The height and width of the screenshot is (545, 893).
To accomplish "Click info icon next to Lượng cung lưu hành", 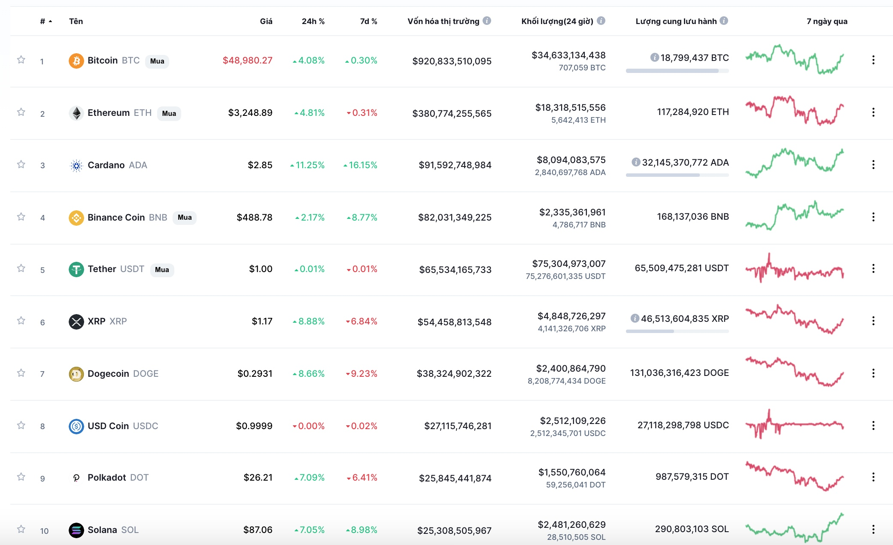I will point(724,21).
